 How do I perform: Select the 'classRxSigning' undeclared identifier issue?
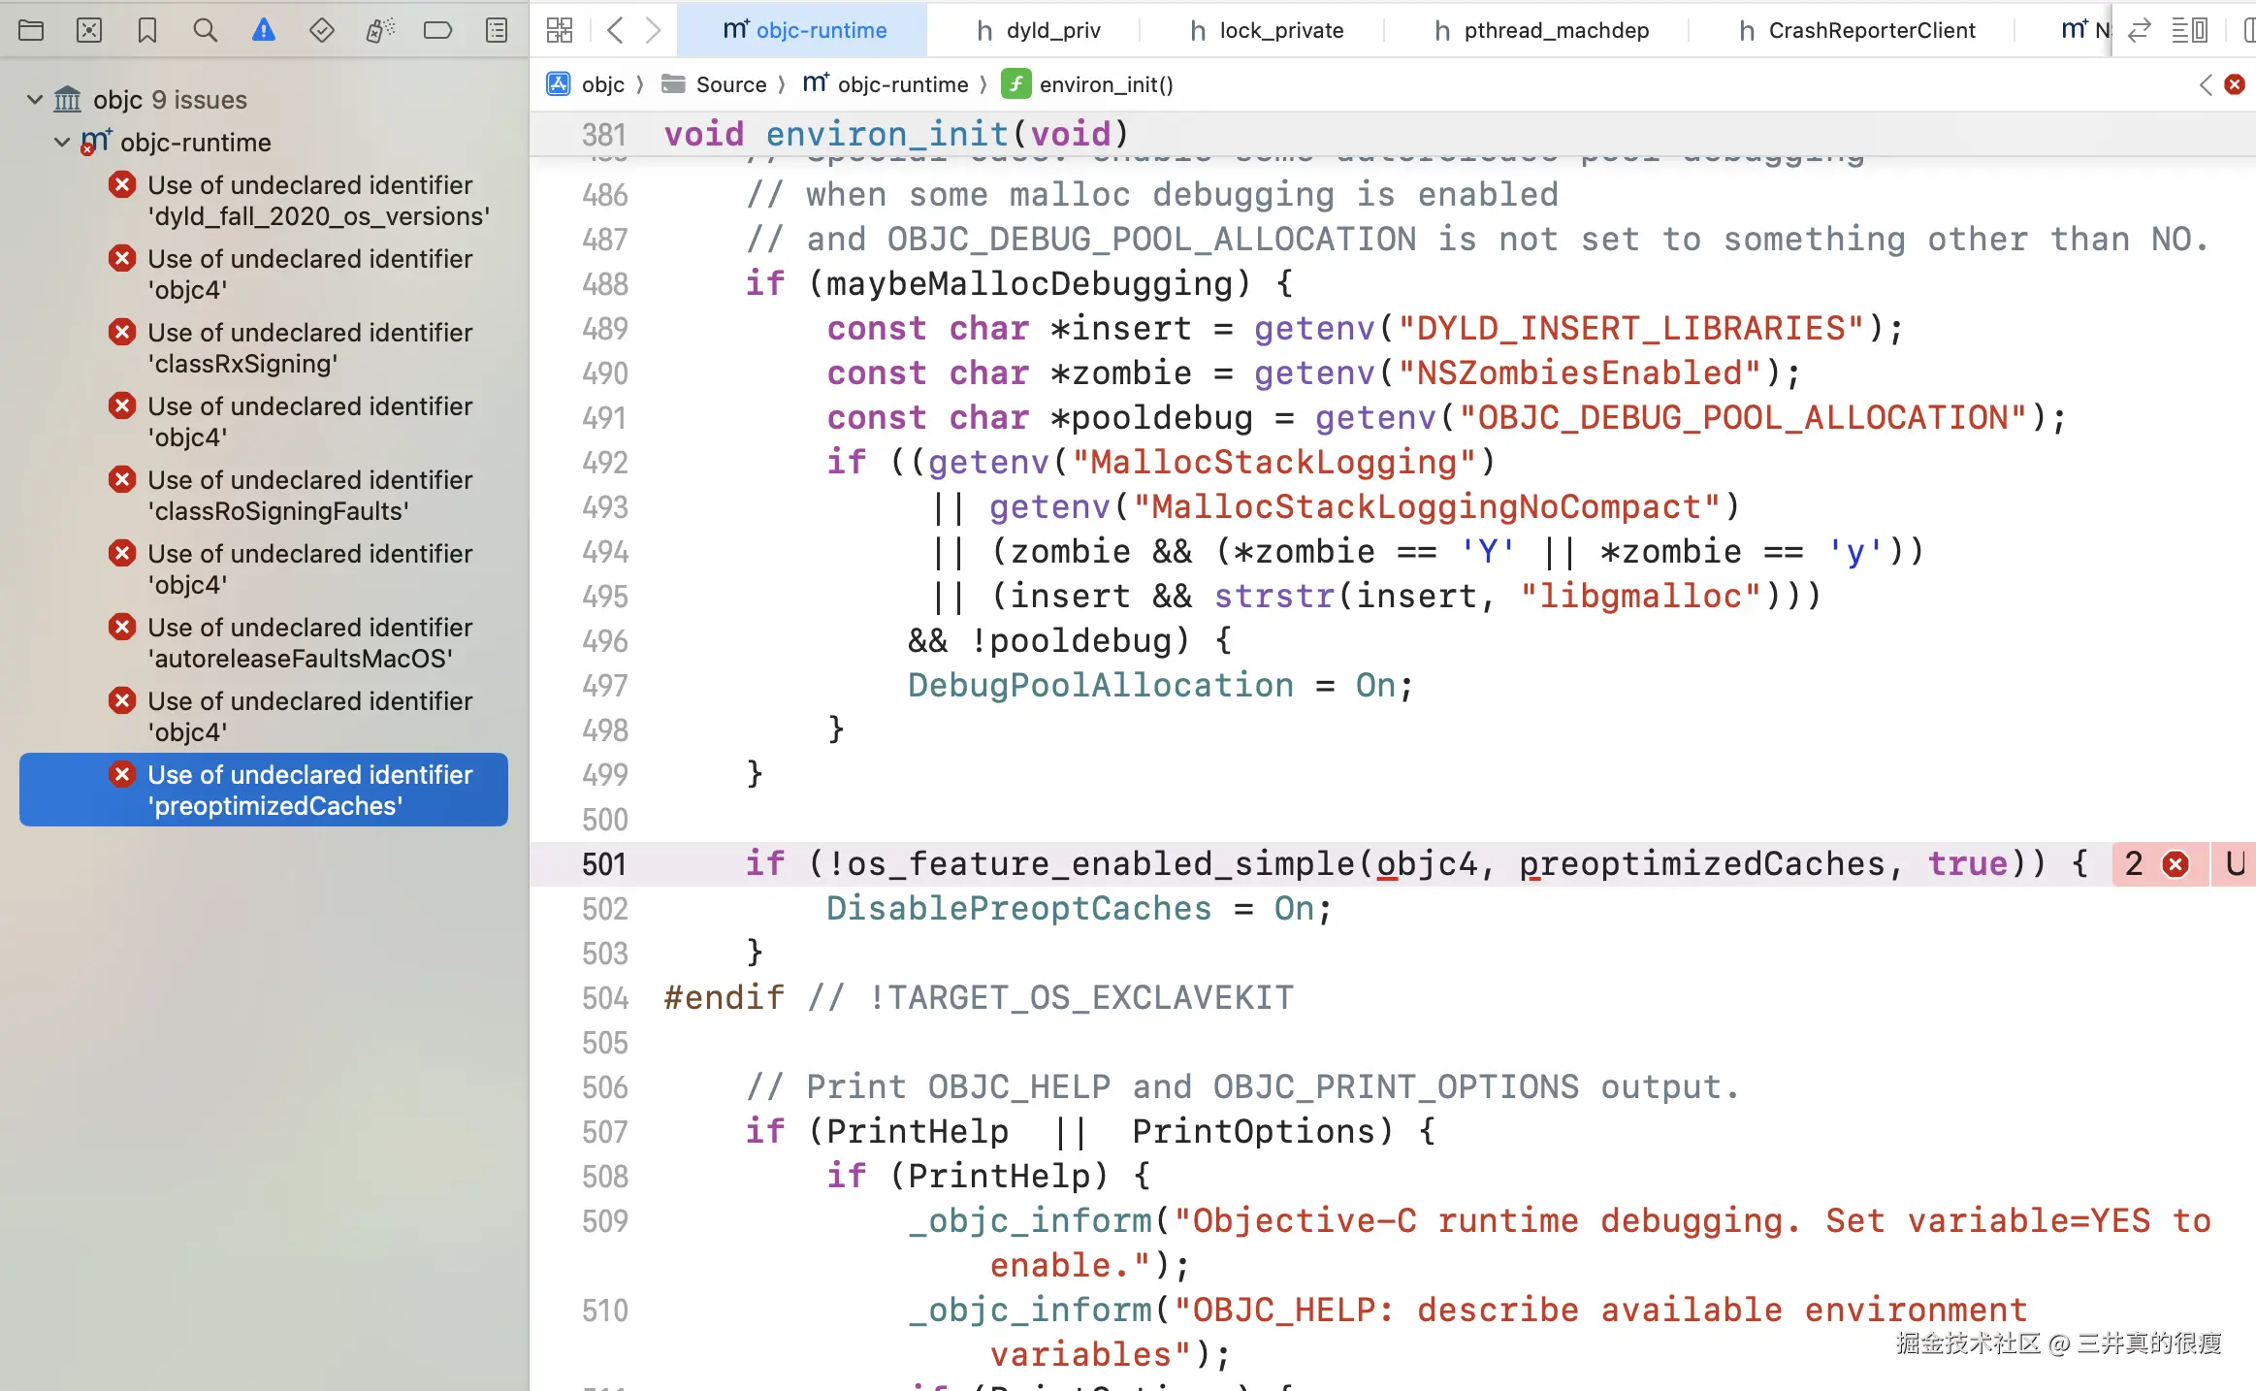click(x=310, y=347)
